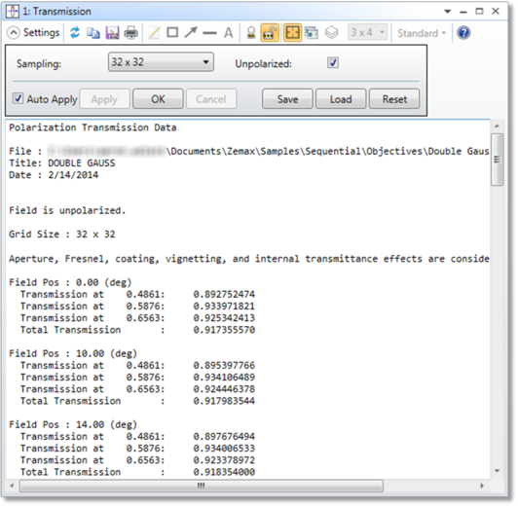
Task: Toggle the Unpolarized checkbox
Action: (x=333, y=62)
